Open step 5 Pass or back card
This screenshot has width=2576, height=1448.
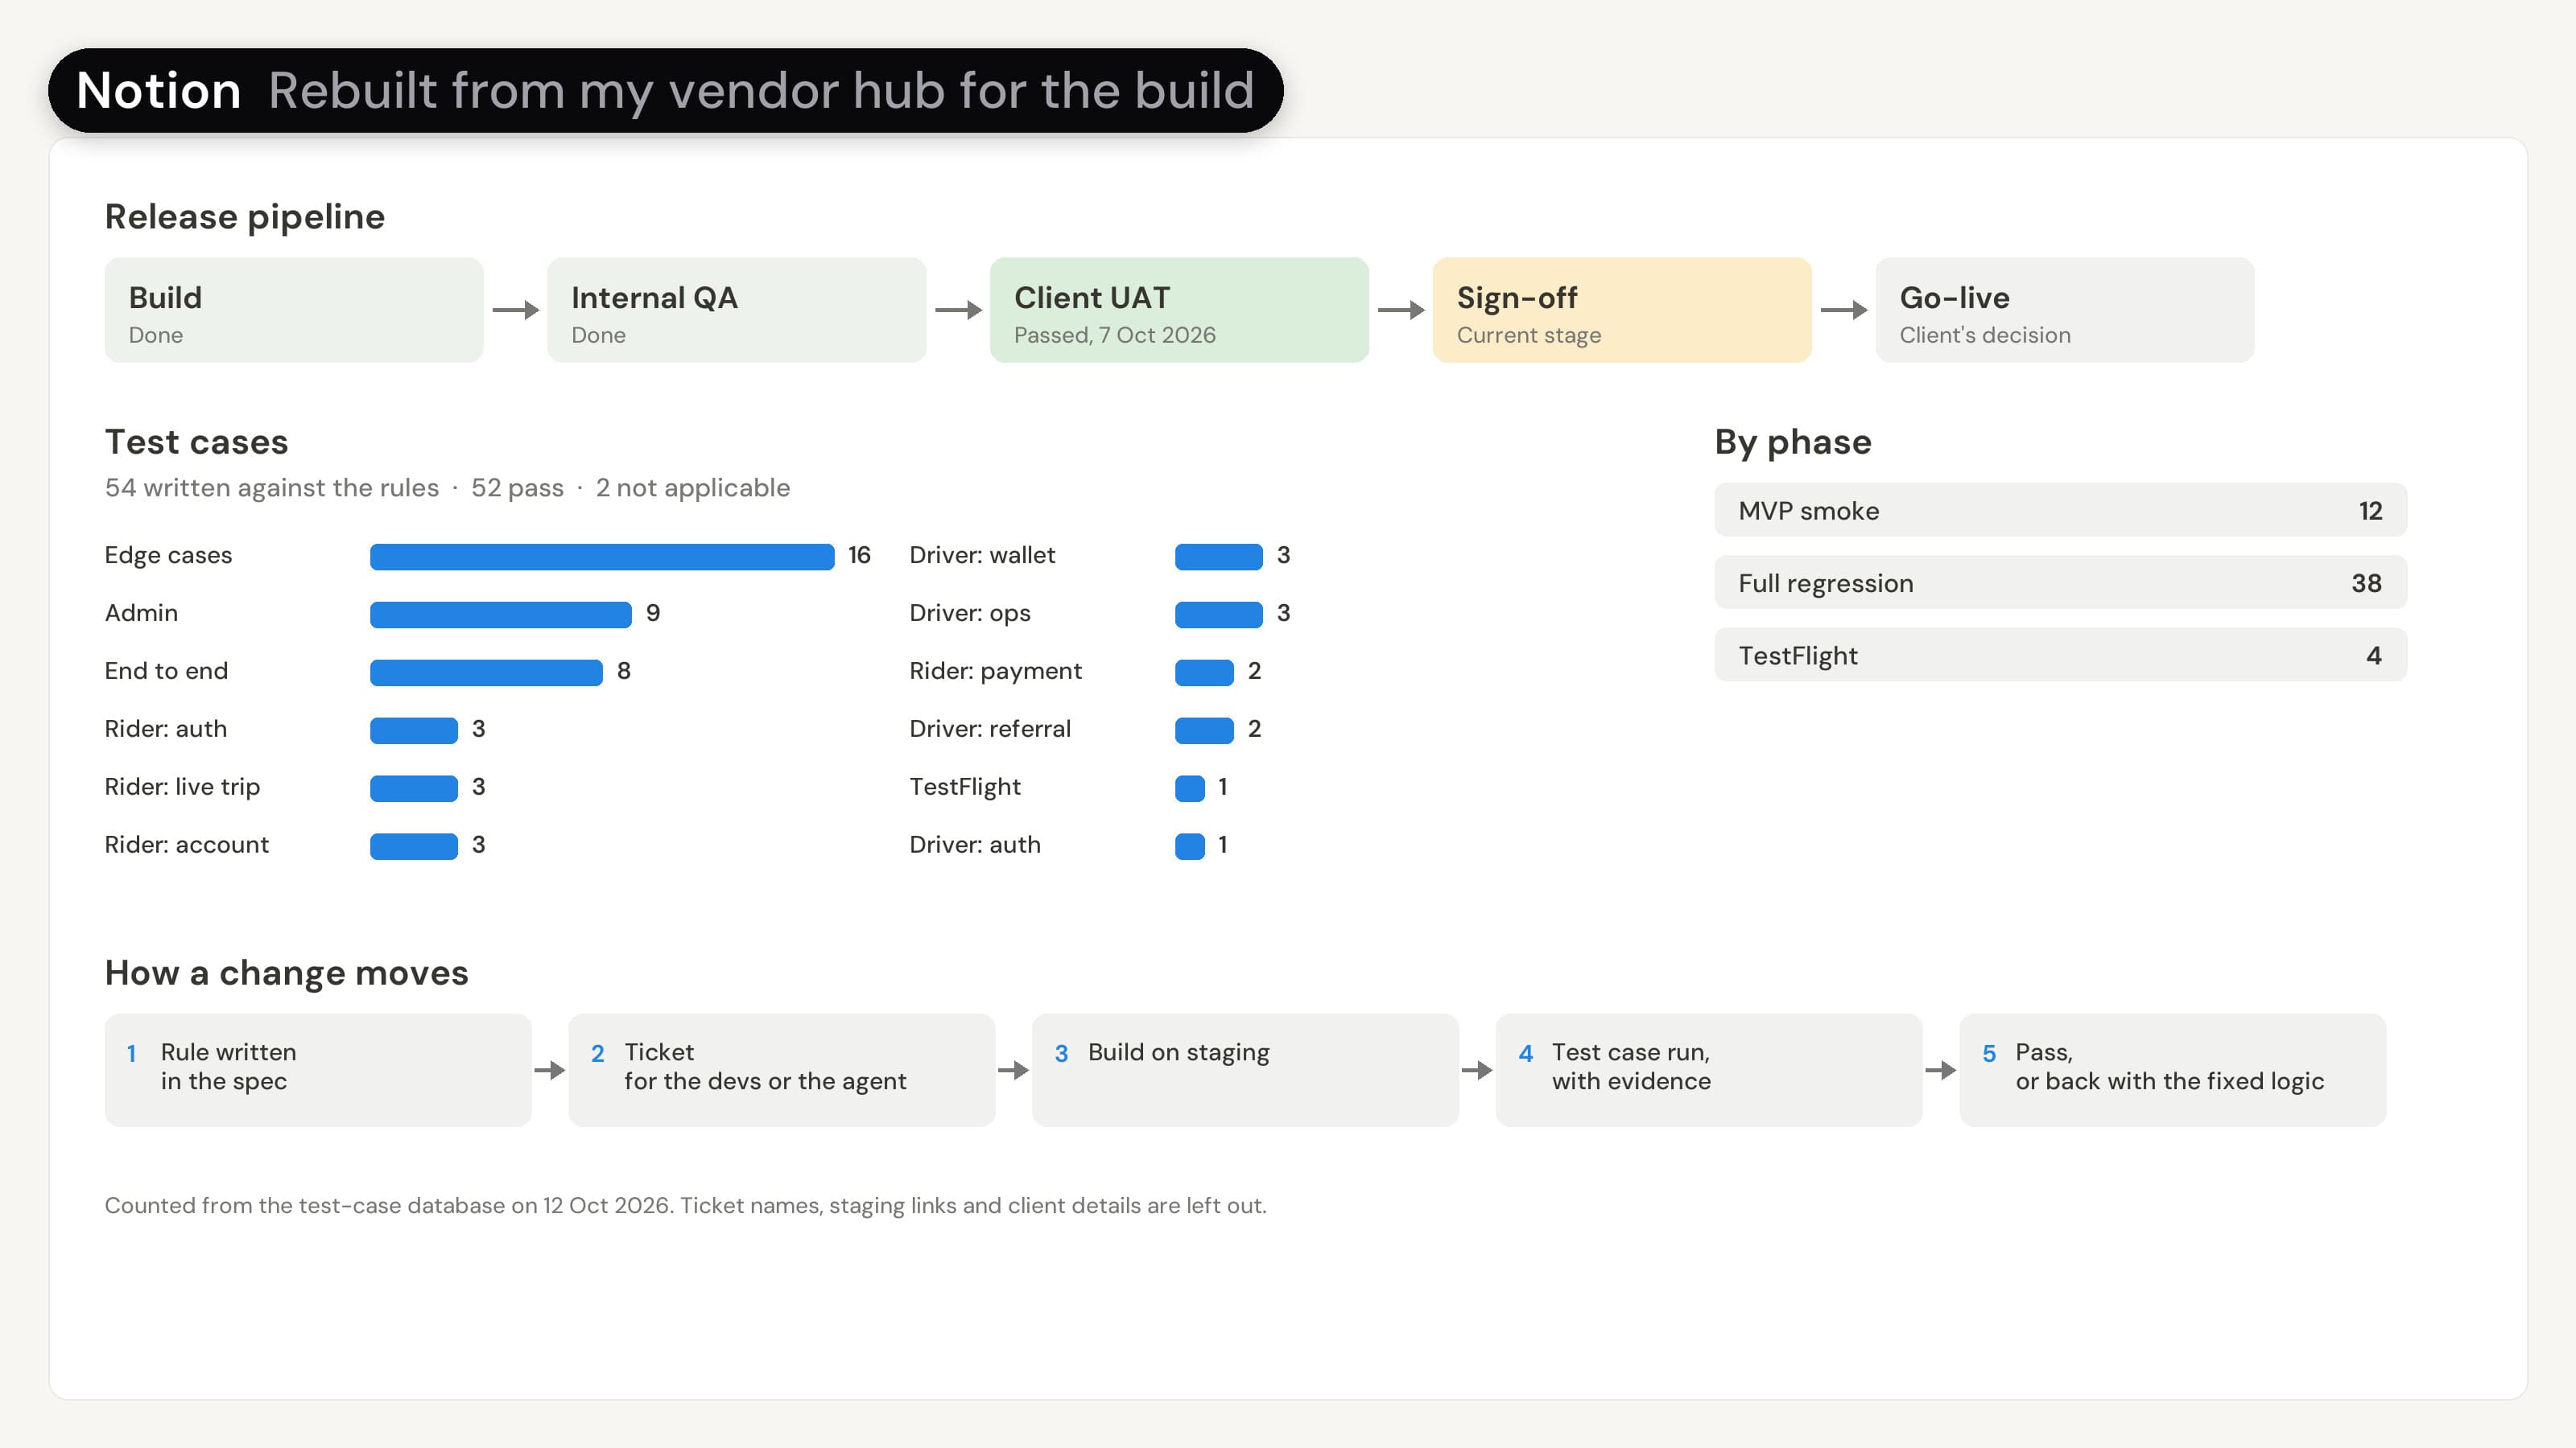click(x=2173, y=1070)
